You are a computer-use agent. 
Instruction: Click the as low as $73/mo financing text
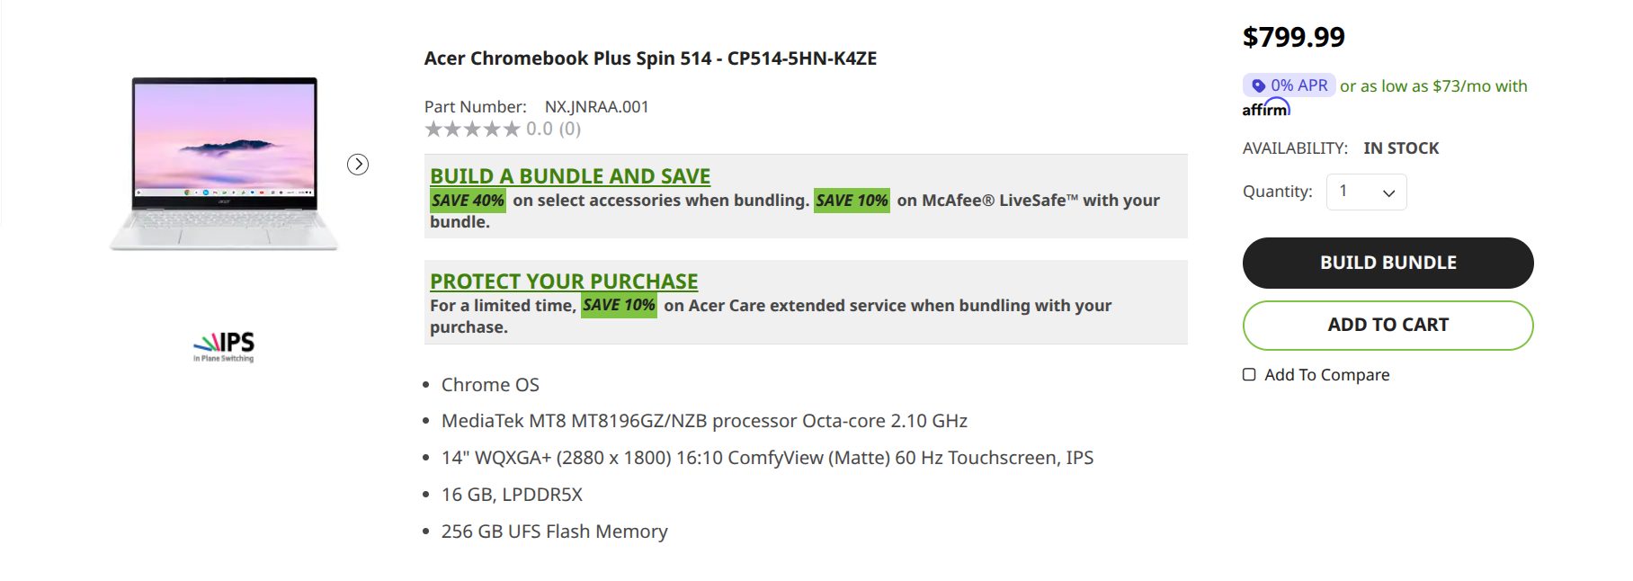click(x=1433, y=86)
